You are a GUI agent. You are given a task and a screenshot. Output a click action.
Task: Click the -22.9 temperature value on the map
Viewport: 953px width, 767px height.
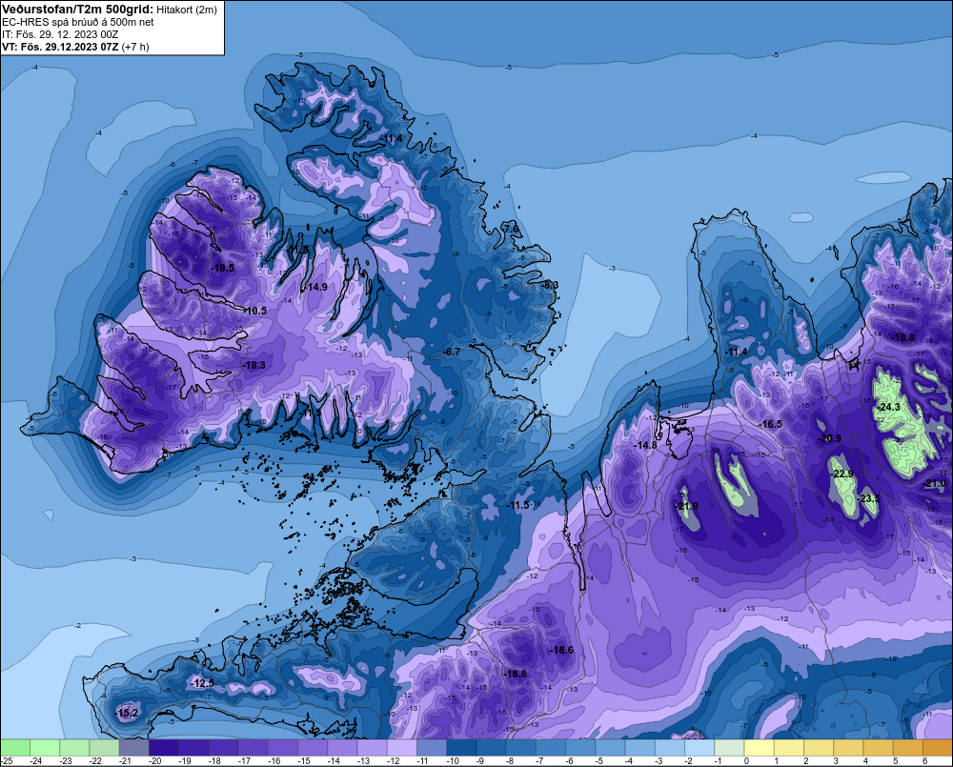point(841,474)
